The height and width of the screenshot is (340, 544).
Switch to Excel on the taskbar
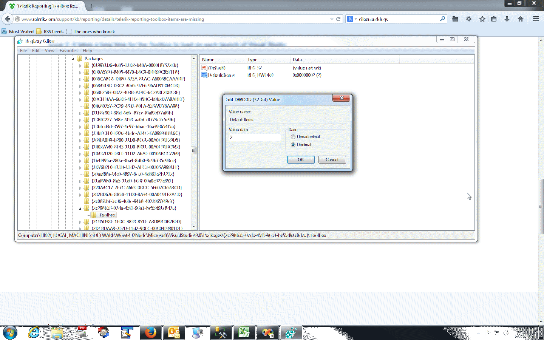tap(244, 333)
